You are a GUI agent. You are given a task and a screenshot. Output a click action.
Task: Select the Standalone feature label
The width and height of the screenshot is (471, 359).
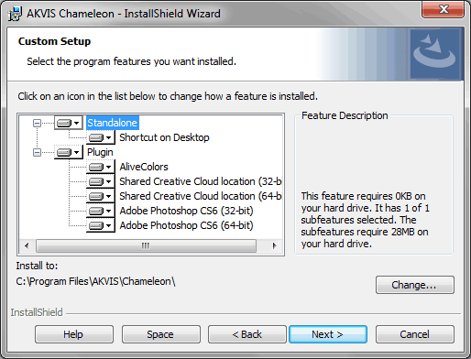click(113, 123)
